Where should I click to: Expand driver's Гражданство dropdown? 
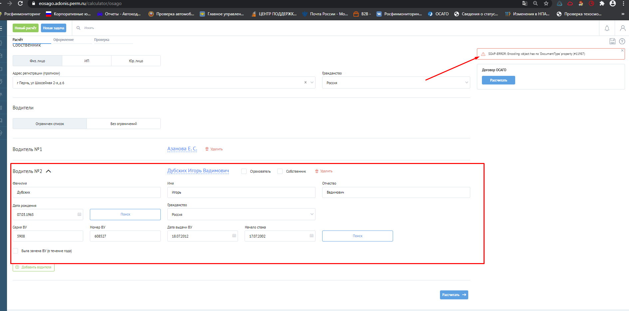point(241,215)
